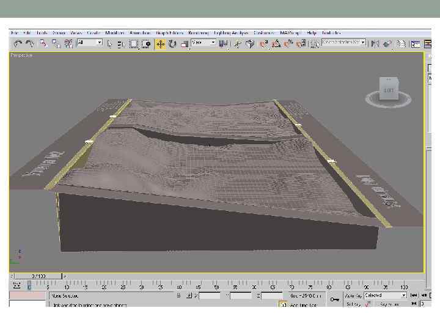This screenshot has height=330, width=440.
Task: Click the Use Pivot Point Center icon
Action: [224, 44]
